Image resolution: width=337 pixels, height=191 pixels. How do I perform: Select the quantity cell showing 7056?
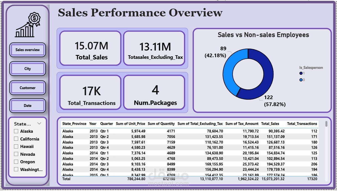pos(170,137)
